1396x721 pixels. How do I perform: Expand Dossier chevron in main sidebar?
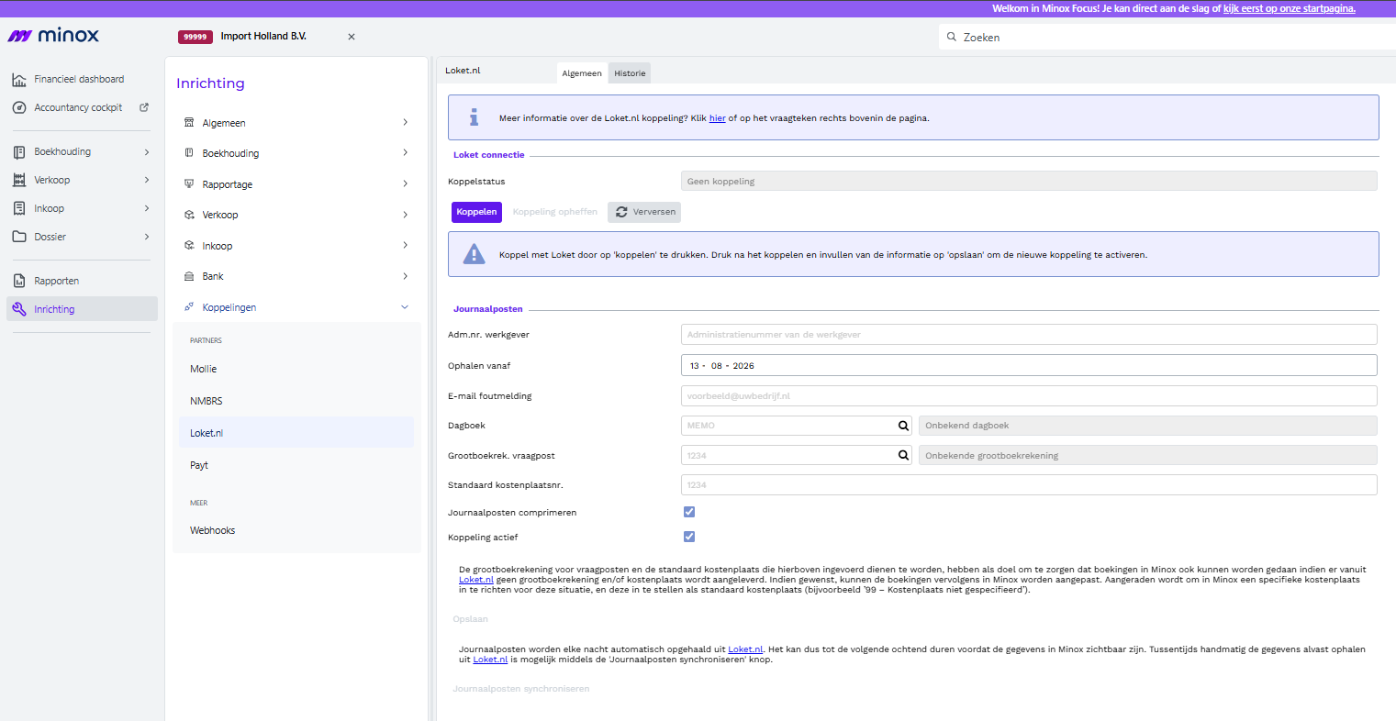click(147, 237)
